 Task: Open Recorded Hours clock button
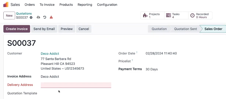pyautogui.click(x=200, y=16)
